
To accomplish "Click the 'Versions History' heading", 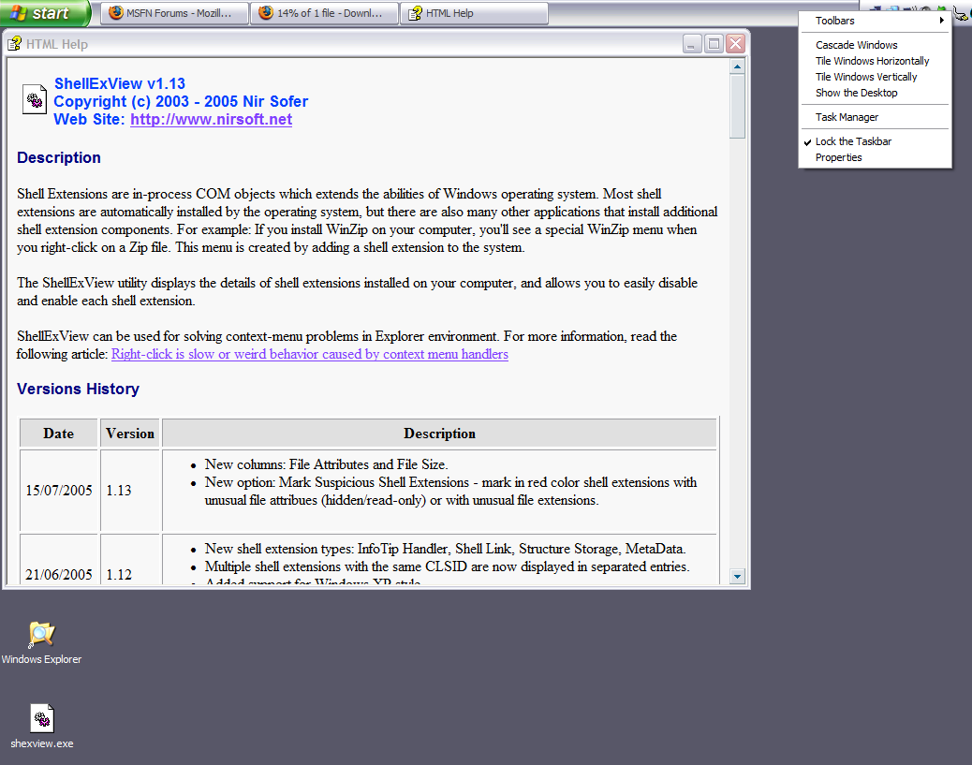I will (78, 389).
